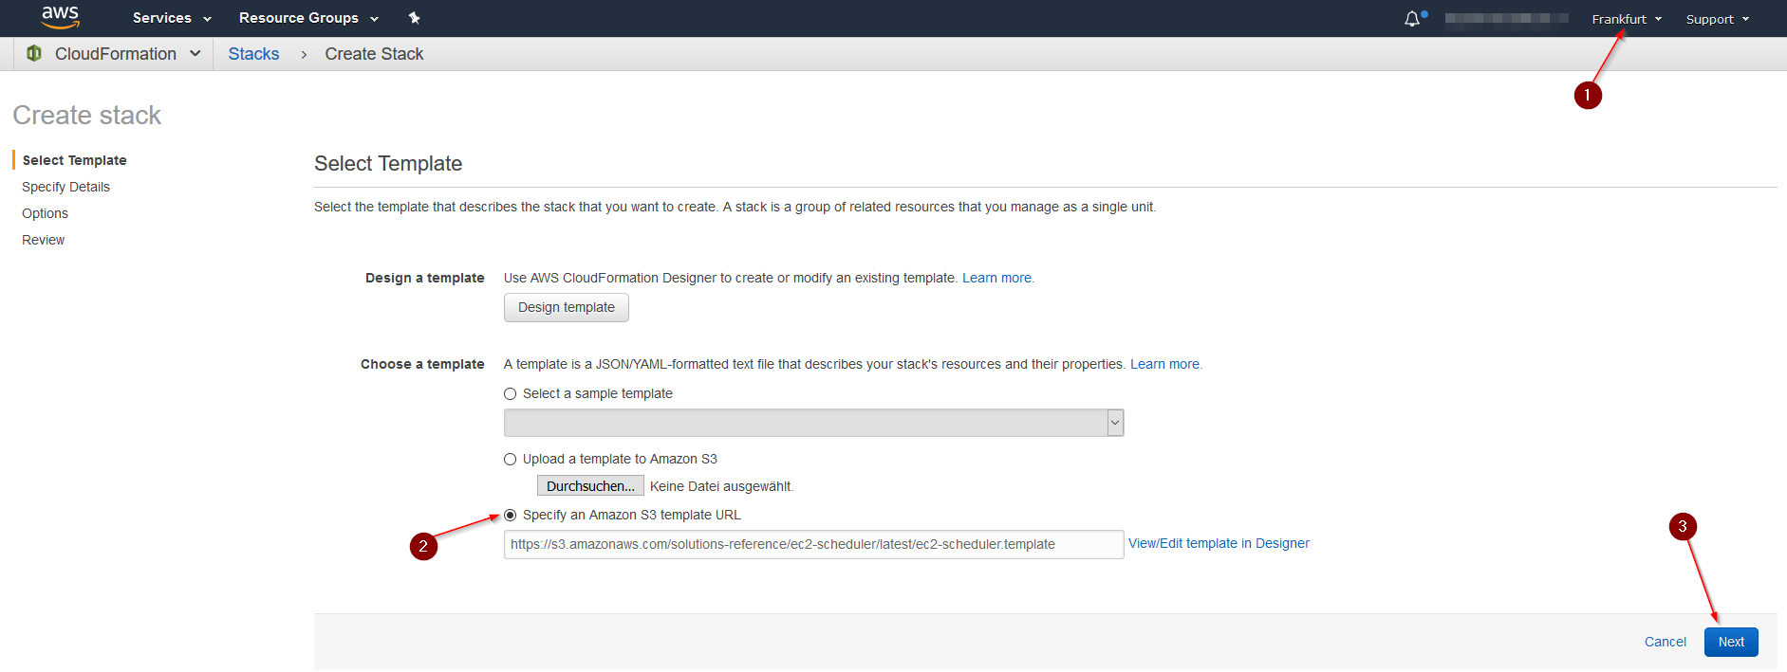Click the 'Design a template' label
Screen dimensions: 1787x672
[424, 278]
